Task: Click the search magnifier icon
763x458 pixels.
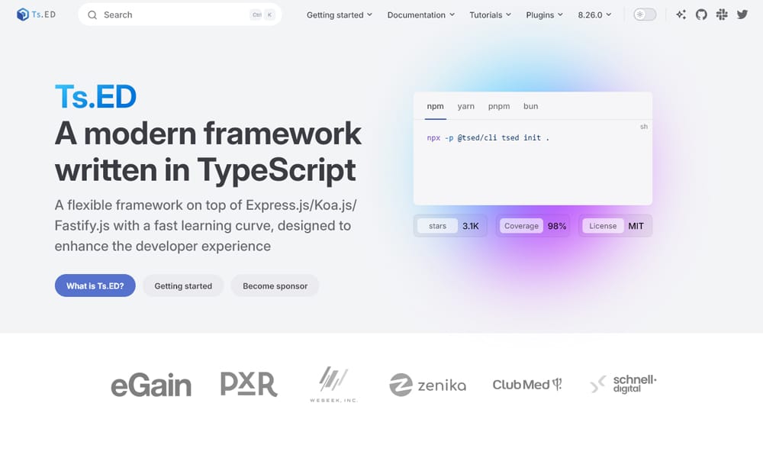Action: pos(92,15)
